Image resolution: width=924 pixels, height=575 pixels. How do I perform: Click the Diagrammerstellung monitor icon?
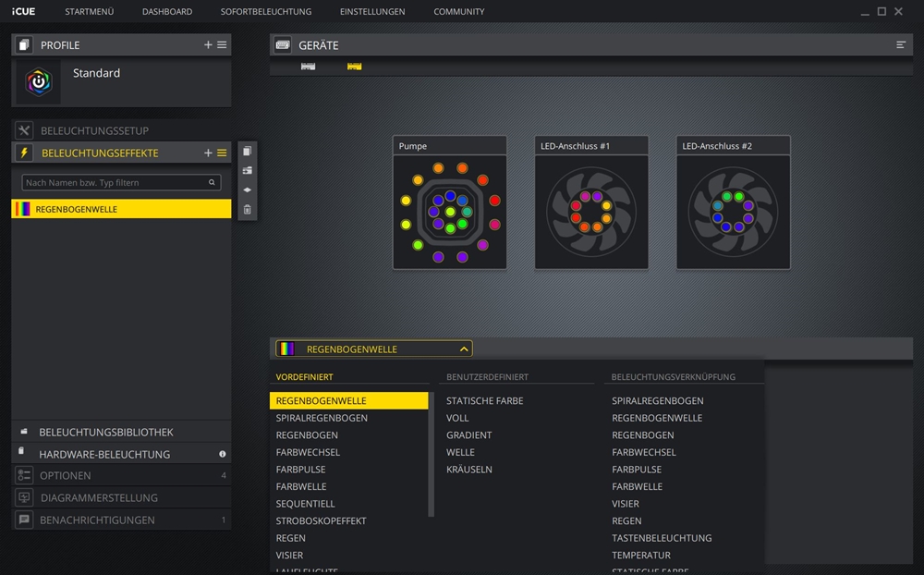[24, 497]
